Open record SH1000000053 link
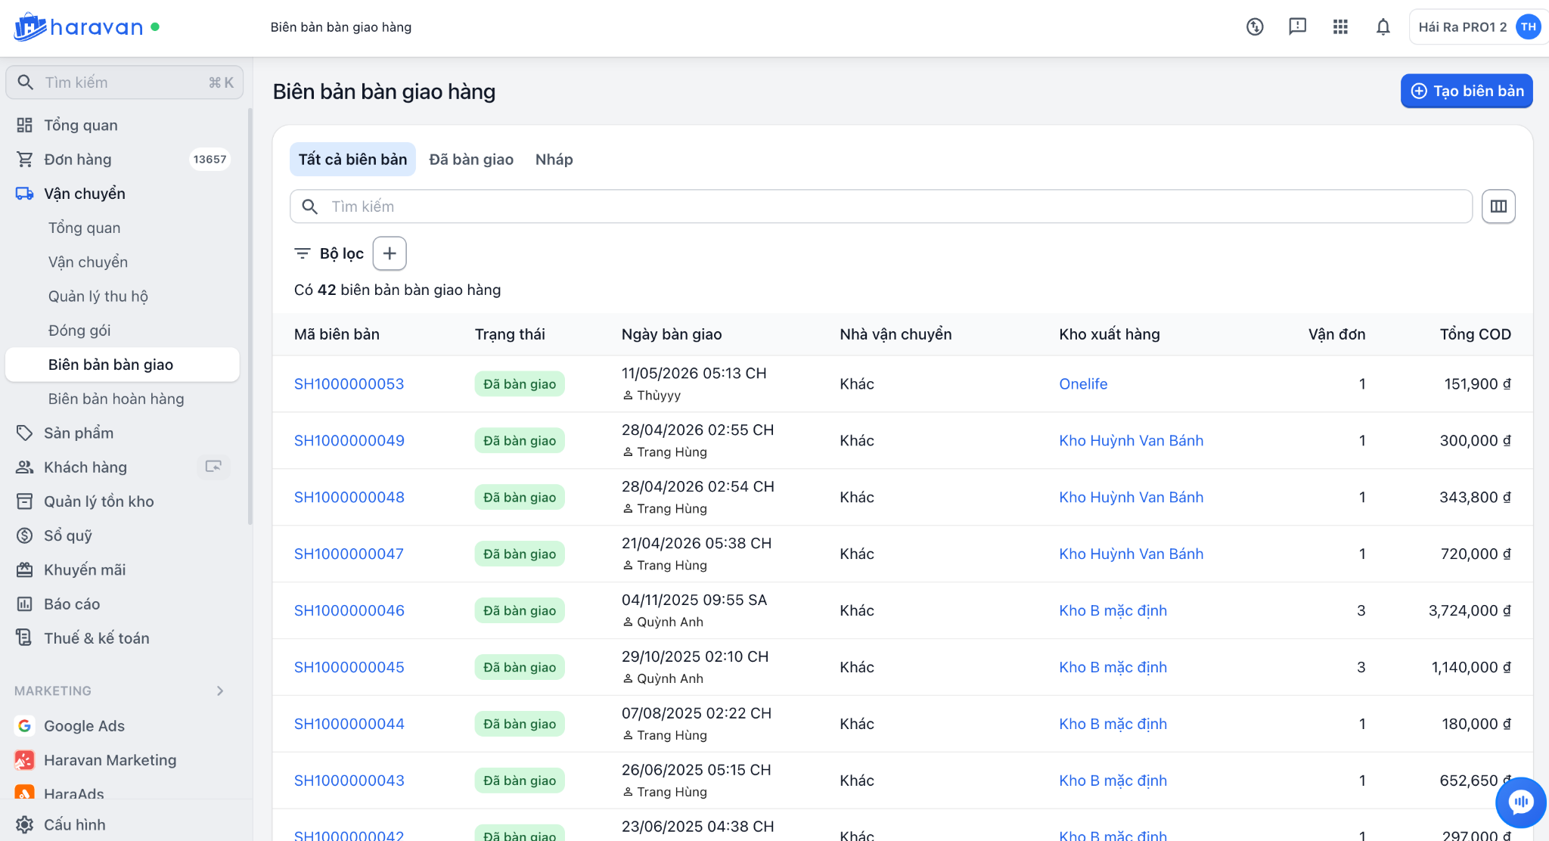This screenshot has width=1549, height=841. [349, 383]
